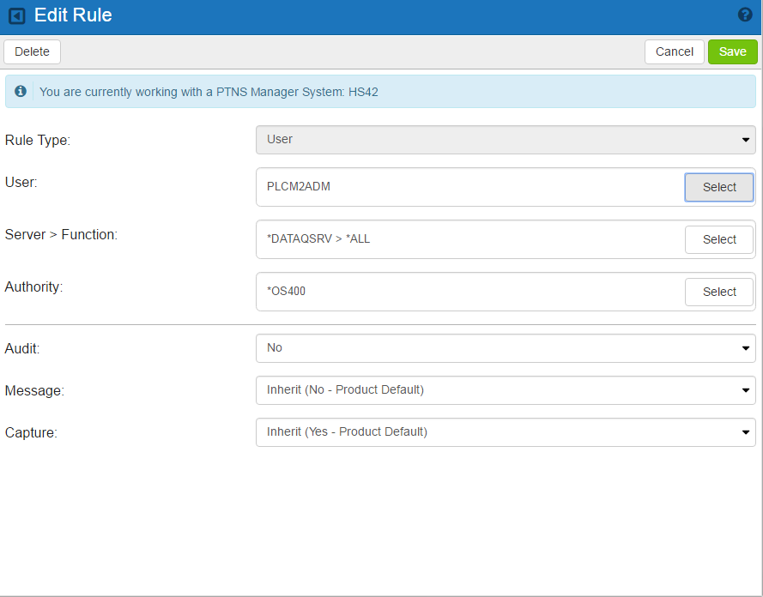Screen dimensions: 763x597
Task: Click the Message label
Action: [x=34, y=390]
